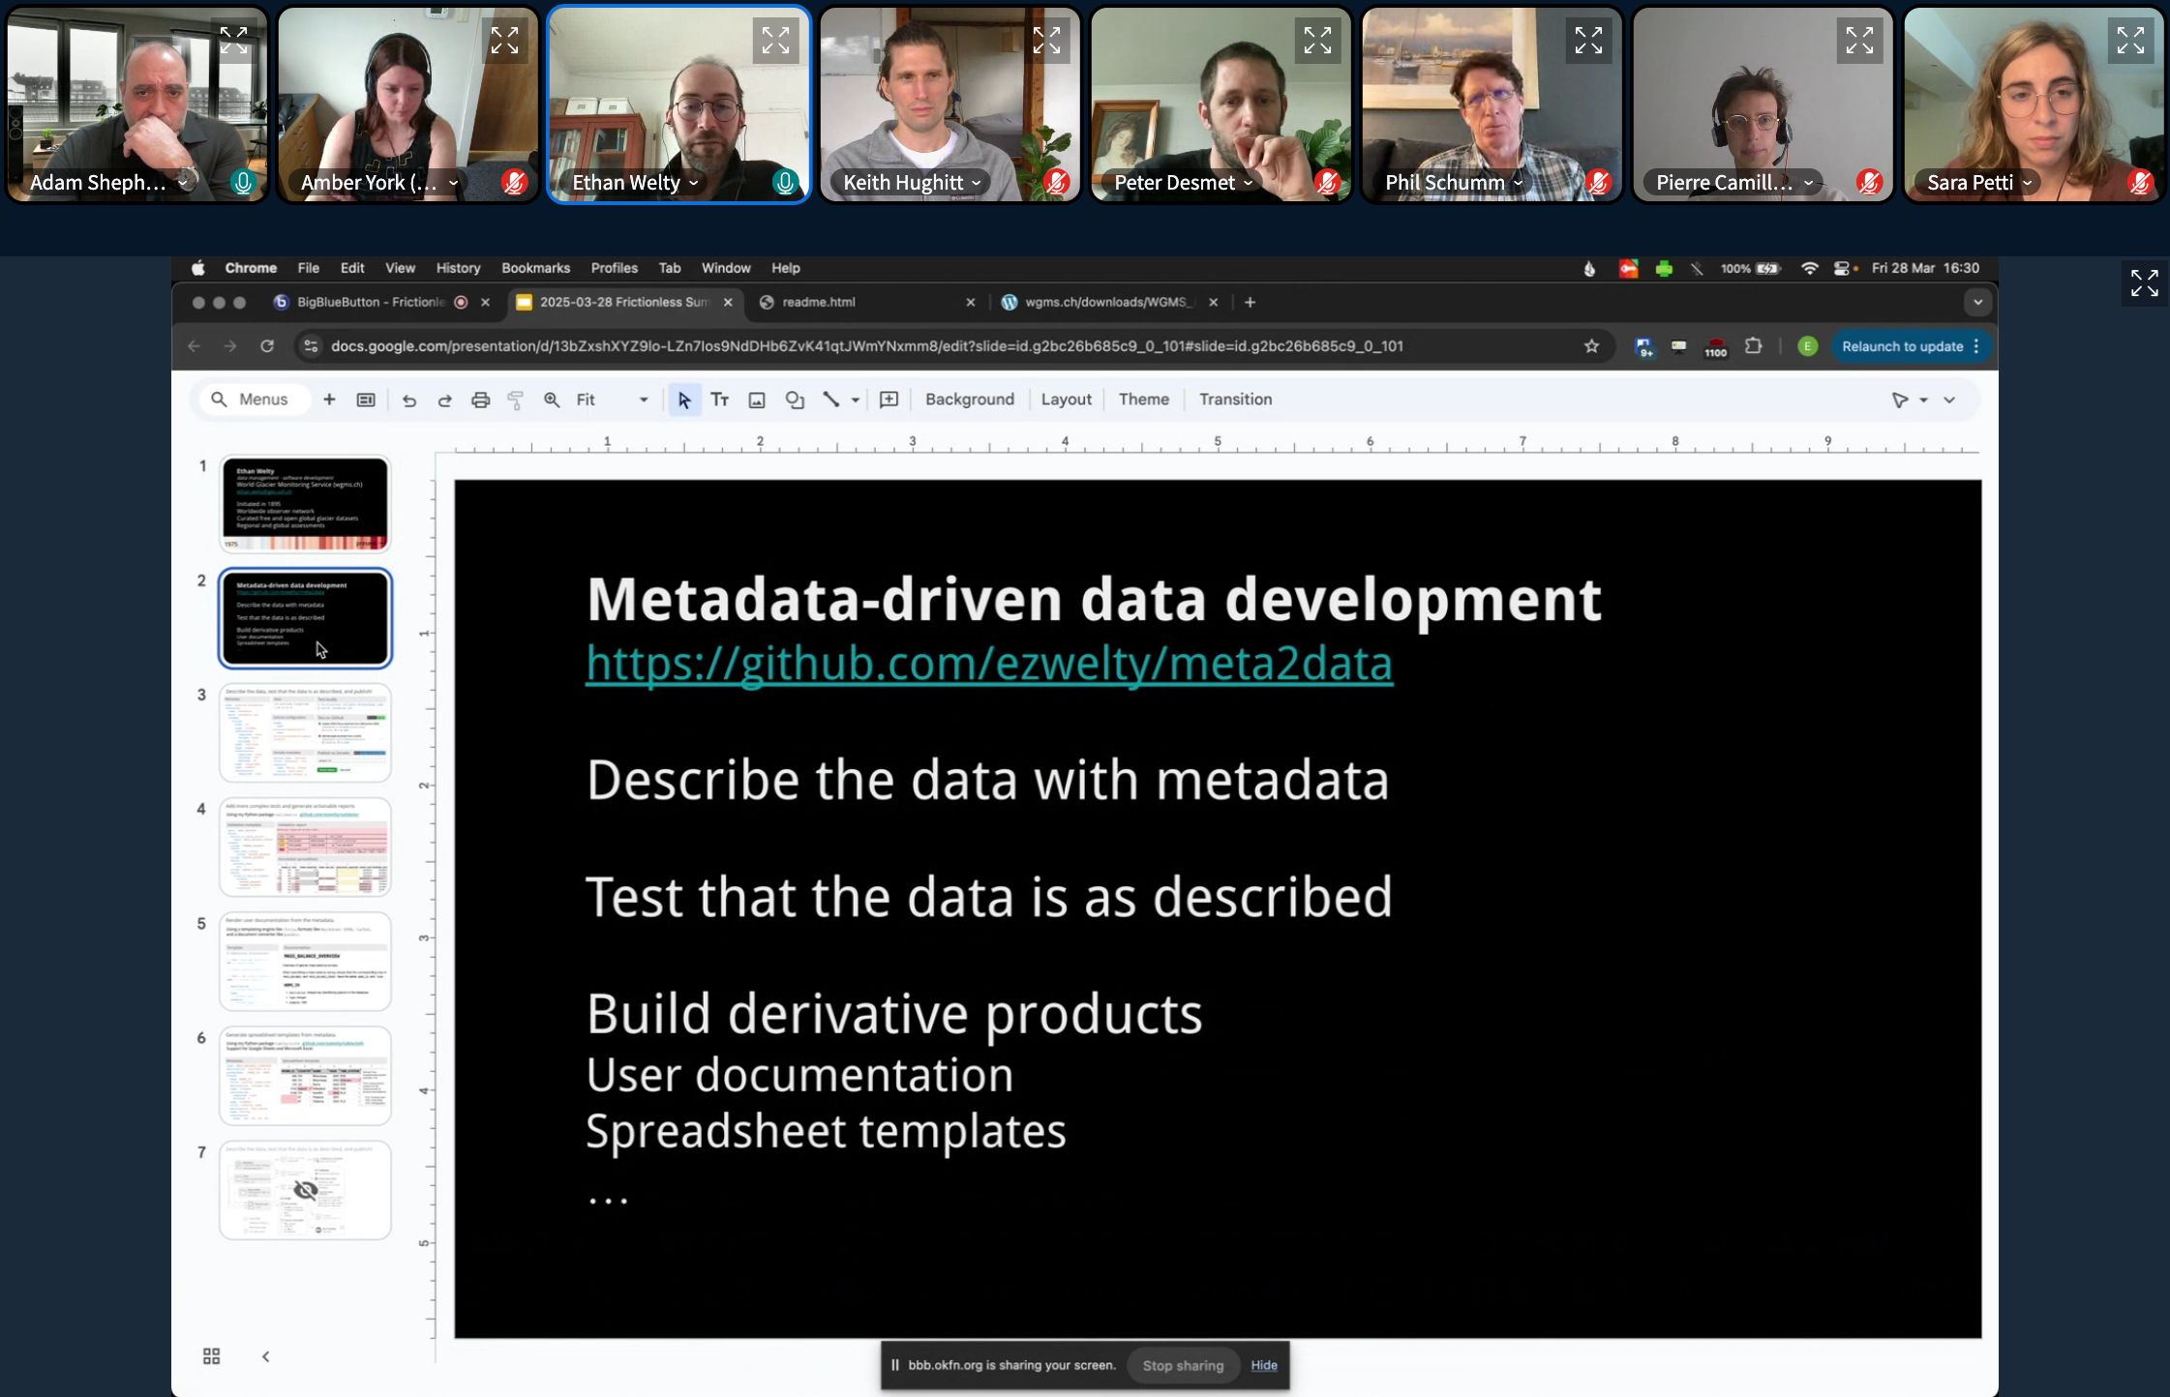
Task: Open the Apple menu
Action: [x=198, y=268]
